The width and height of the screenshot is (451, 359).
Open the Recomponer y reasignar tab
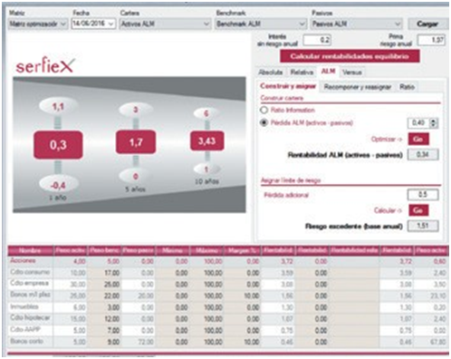(x=358, y=87)
